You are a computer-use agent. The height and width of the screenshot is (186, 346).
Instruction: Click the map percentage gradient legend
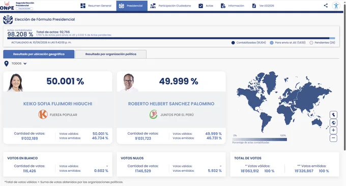[259, 139]
